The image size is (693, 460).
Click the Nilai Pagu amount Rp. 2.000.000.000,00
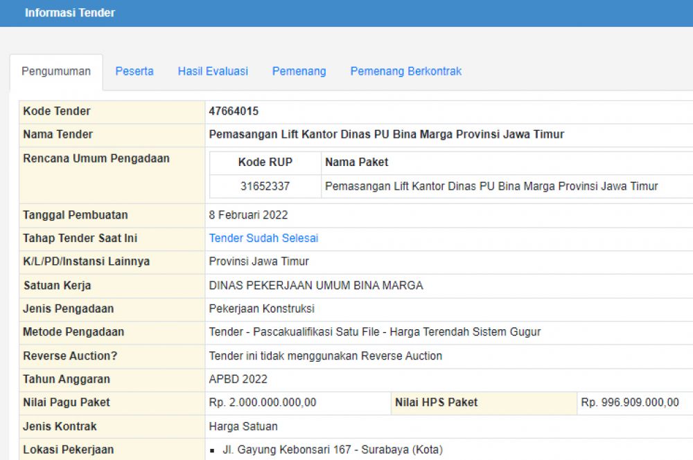tap(263, 403)
